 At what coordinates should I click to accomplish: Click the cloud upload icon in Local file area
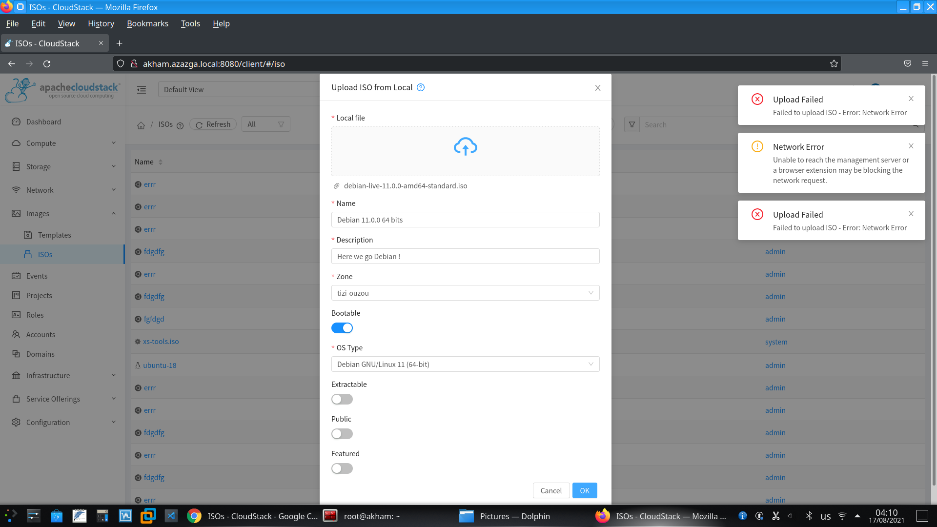pos(465,146)
